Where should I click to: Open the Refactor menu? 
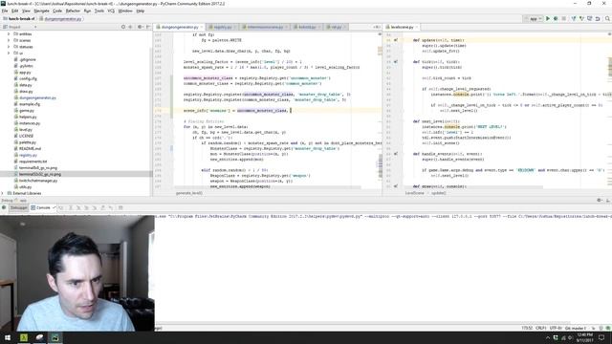tap(73, 11)
